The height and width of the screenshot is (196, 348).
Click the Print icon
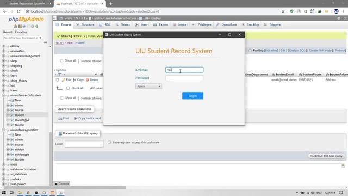(x=60, y=118)
